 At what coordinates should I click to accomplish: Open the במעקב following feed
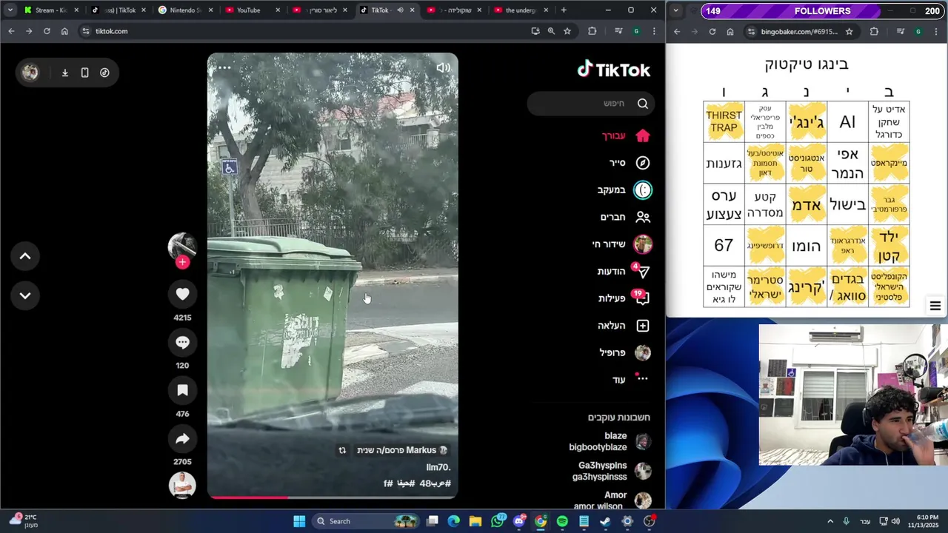(x=624, y=190)
